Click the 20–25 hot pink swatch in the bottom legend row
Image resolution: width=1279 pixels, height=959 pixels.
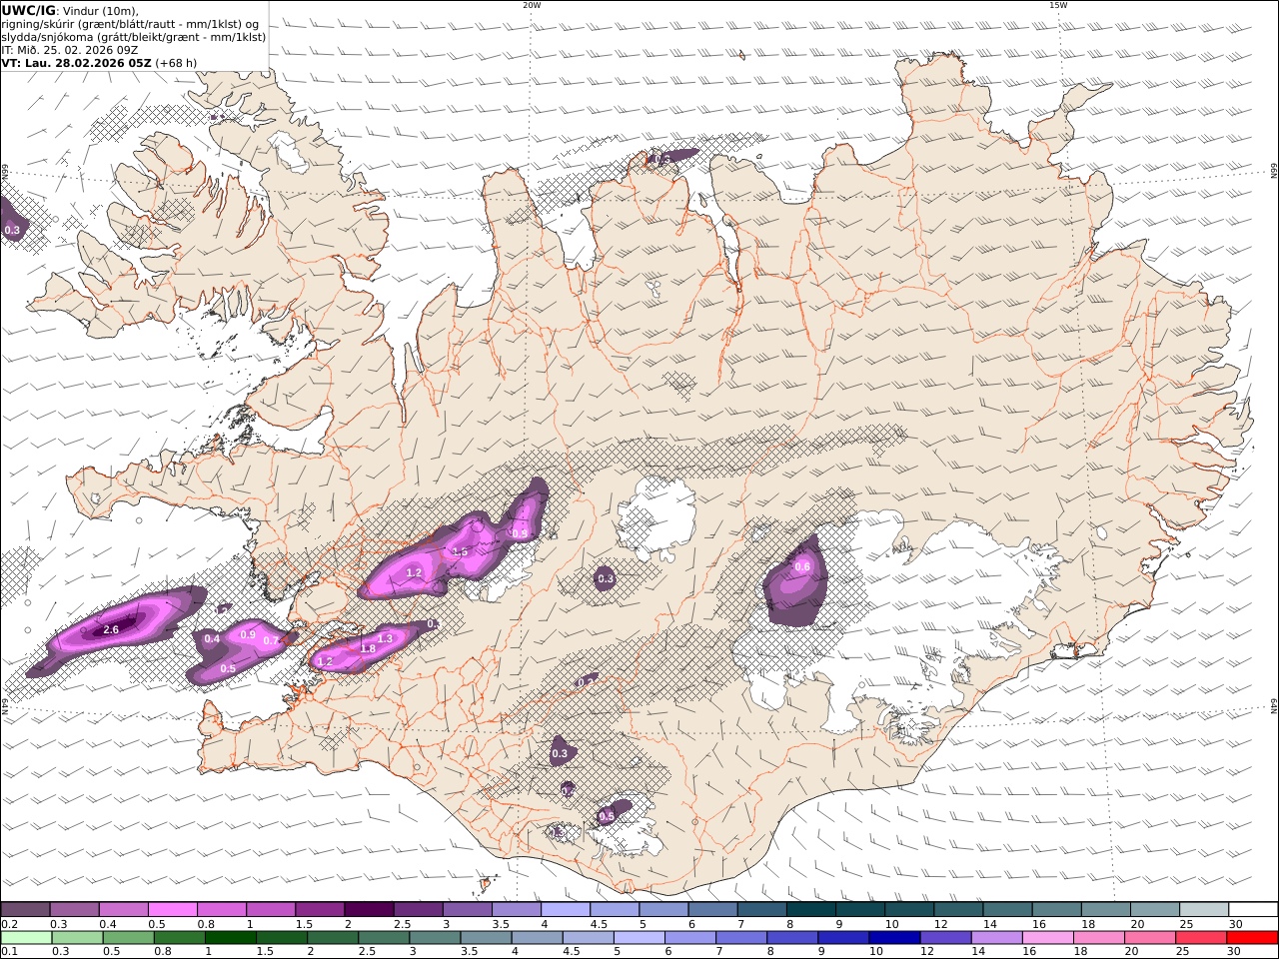1150,938
